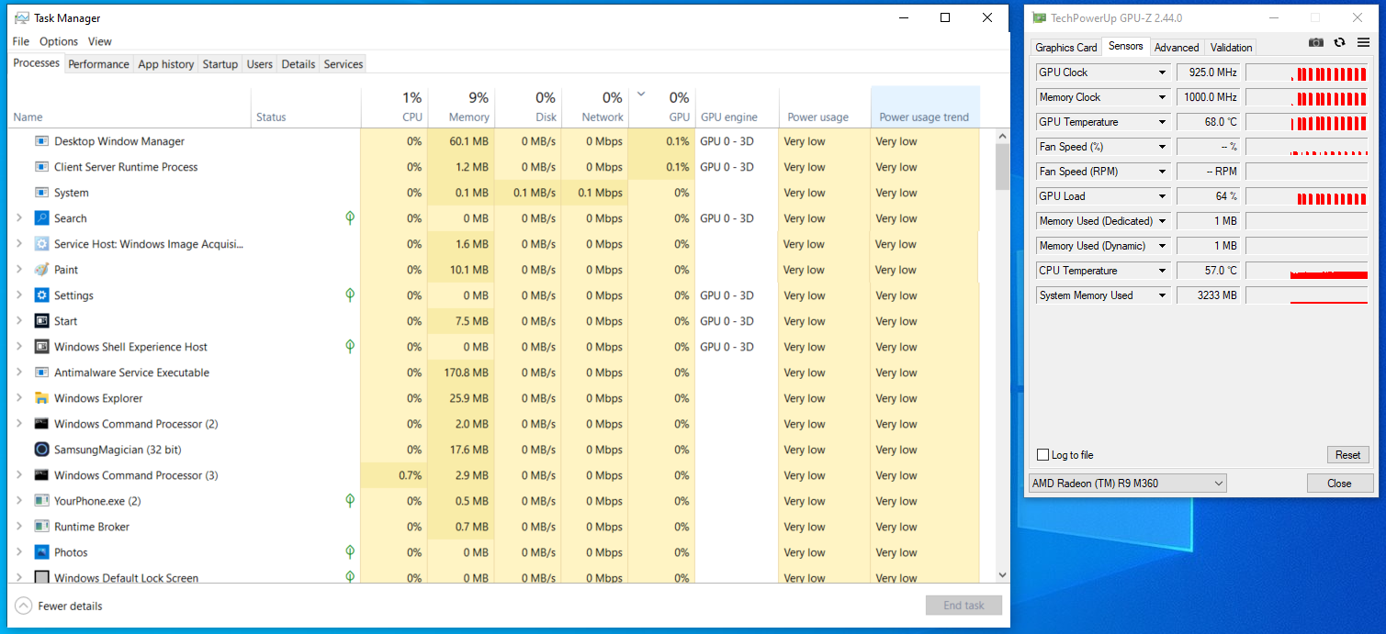Click the scrollbar down arrow in process list
Screen dimensions: 1386x634
tap(1002, 574)
